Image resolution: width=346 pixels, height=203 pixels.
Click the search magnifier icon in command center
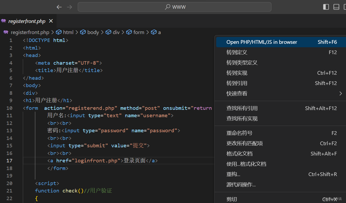(167, 7)
